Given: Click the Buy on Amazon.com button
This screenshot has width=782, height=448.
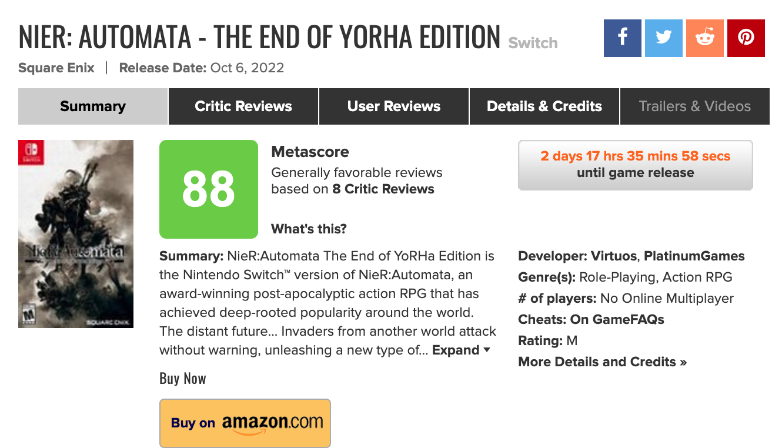Looking at the screenshot, I should click(245, 423).
